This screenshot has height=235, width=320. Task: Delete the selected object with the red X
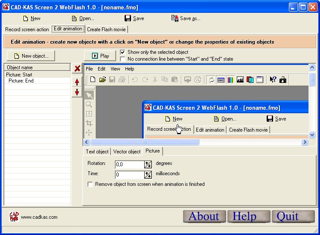pyautogui.click(x=77, y=68)
